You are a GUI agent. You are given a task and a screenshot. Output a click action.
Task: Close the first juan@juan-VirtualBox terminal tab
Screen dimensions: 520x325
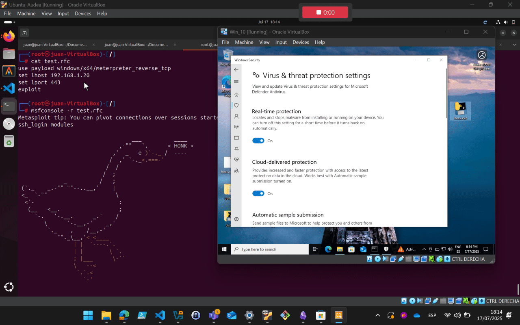[94, 45]
